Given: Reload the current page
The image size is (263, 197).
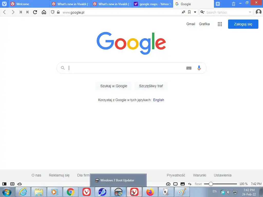Looking at the screenshot, I should point(35,12).
